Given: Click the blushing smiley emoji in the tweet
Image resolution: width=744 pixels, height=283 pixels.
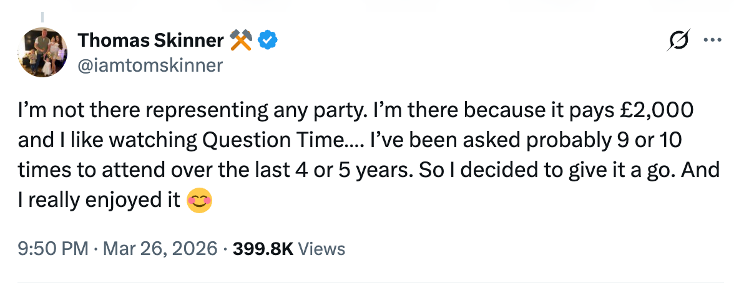Looking at the screenshot, I should click(200, 199).
